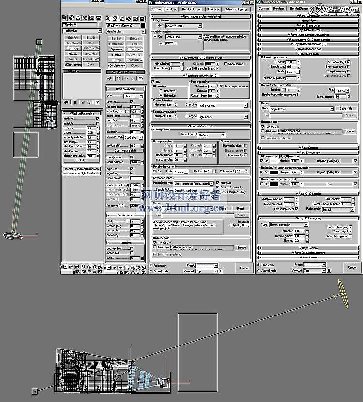Viewport: 363px width, 402px height.
Task: Toggle Reflective GI caustics checkbox
Action: [x=161, y=91]
